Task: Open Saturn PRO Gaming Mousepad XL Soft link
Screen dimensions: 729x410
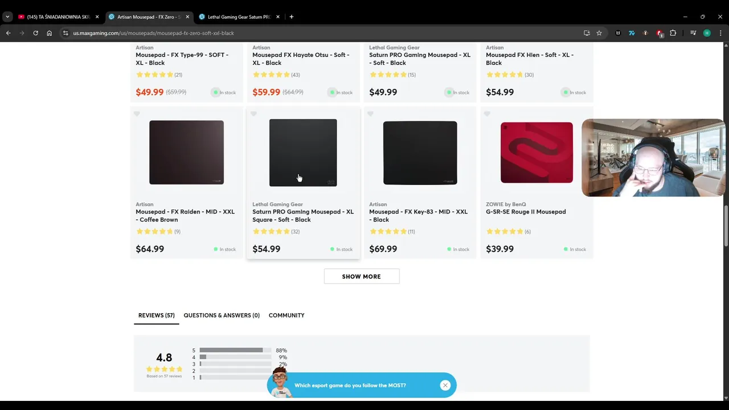Action: pyautogui.click(x=420, y=59)
